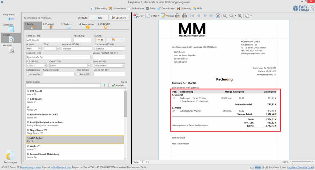This screenshot has height=170, width=315.
Task: Click the Neu button
Action: pos(98,18)
